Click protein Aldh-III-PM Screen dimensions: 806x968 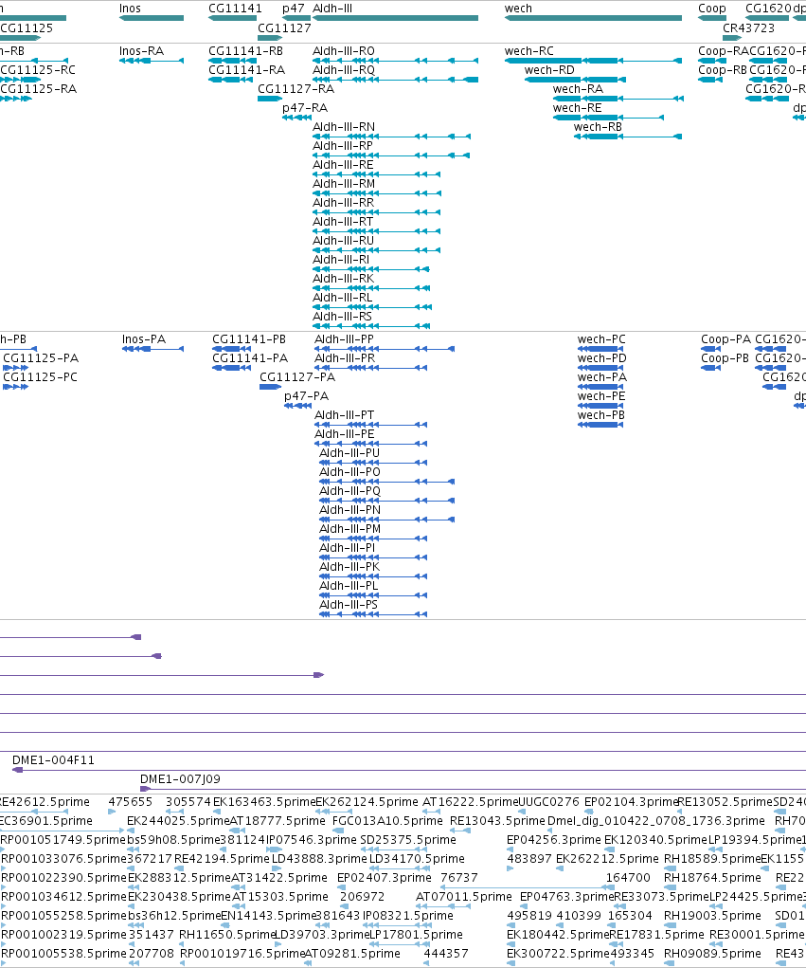[x=349, y=528]
